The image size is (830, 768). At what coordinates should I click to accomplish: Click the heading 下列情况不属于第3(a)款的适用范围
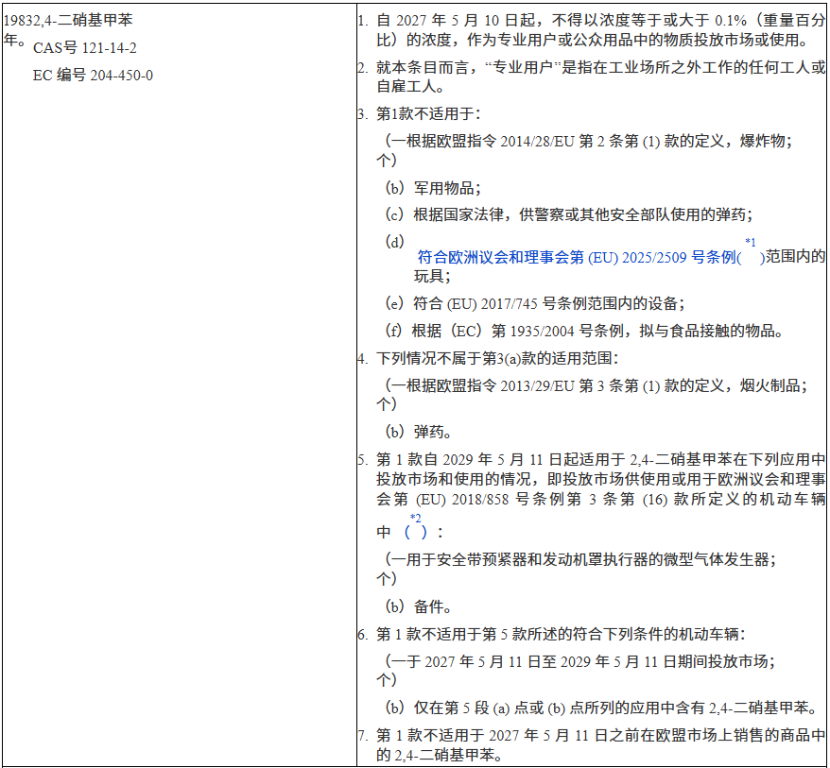(x=496, y=358)
